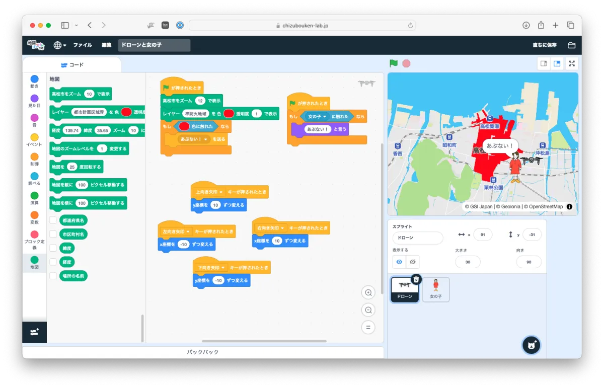This screenshot has height=388, width=604.
Task: Select the コード tab
Action: 72,65
